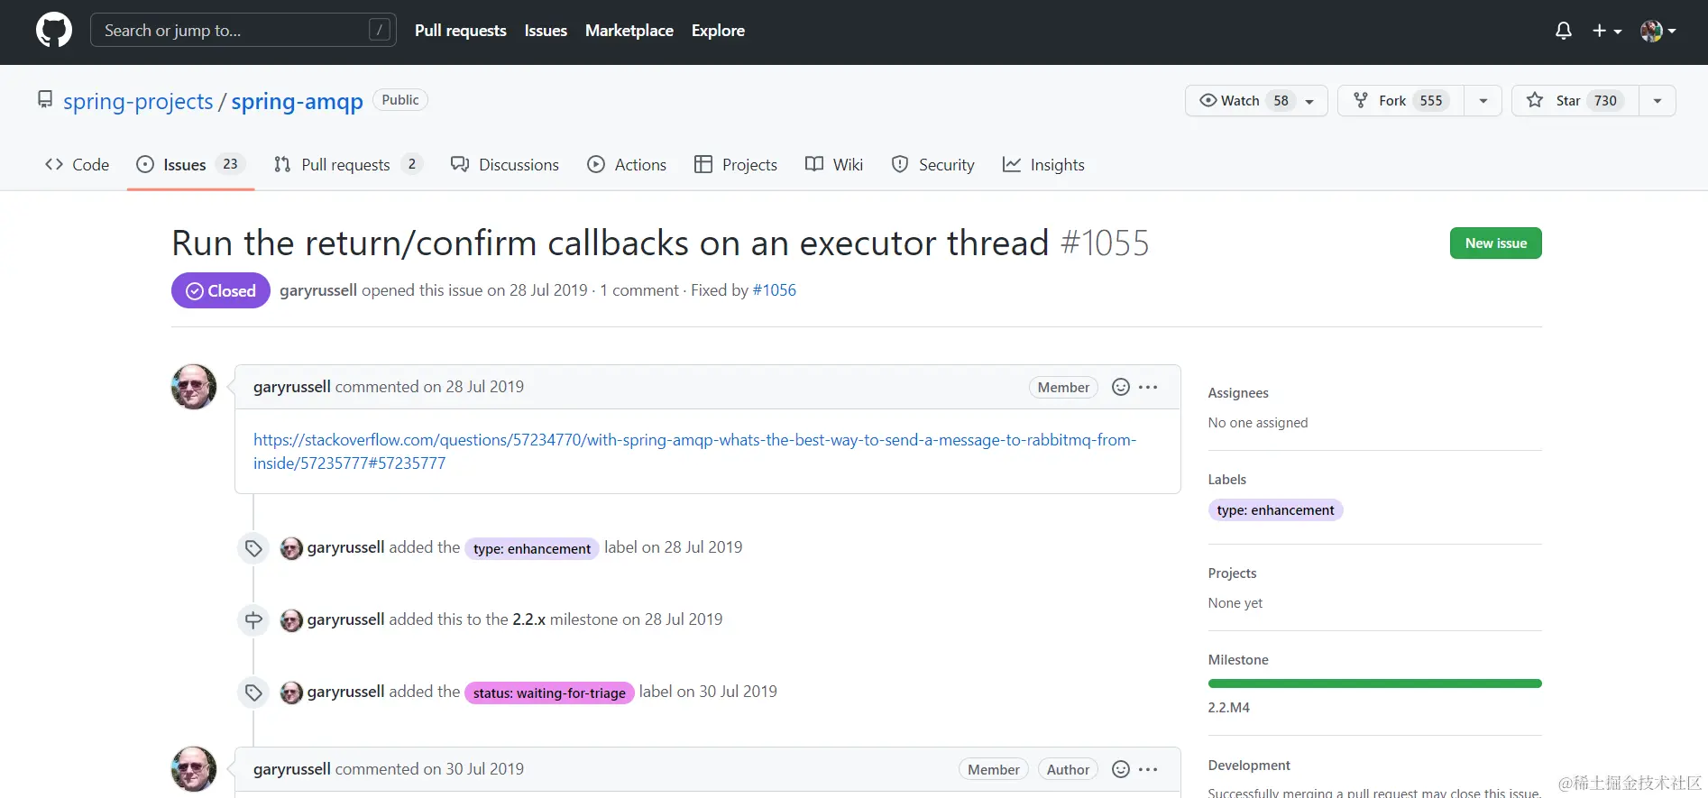
Task: Switch to the Pull requests tab
Action: point(346,165)
